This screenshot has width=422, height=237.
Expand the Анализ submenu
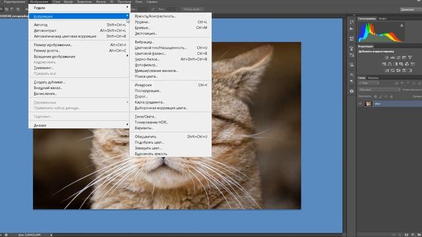point(79,125)
